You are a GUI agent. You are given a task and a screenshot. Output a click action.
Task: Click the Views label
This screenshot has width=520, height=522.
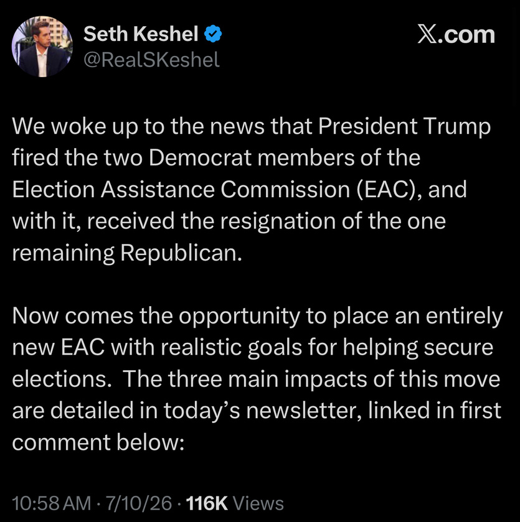(x=258, y=503)
